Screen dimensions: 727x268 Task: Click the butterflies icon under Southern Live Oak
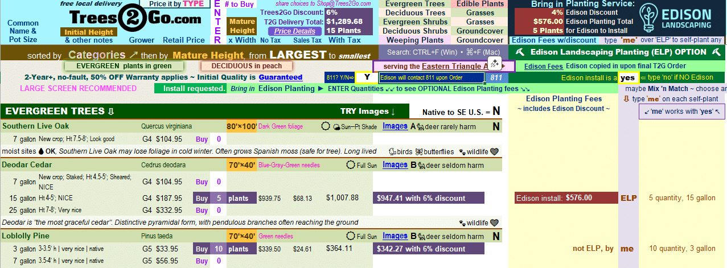point(419,152)
